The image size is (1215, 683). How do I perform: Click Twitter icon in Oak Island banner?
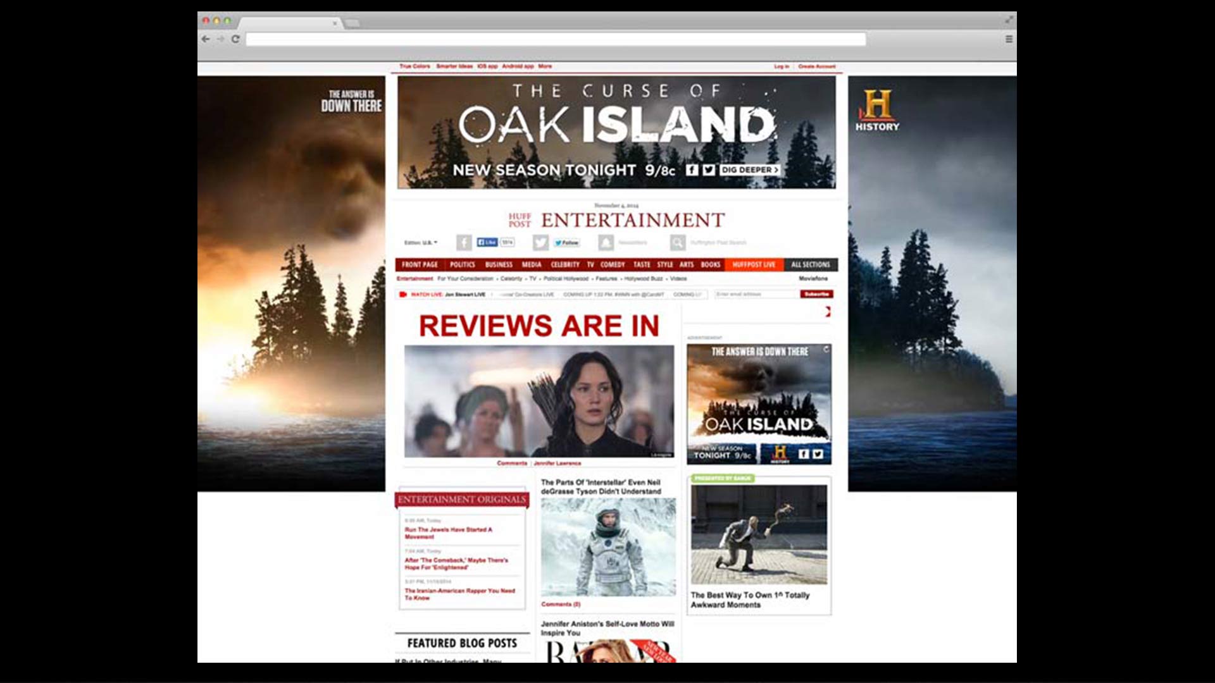(709, 170)
